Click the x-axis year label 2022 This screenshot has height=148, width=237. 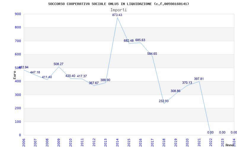click(211, 142)
